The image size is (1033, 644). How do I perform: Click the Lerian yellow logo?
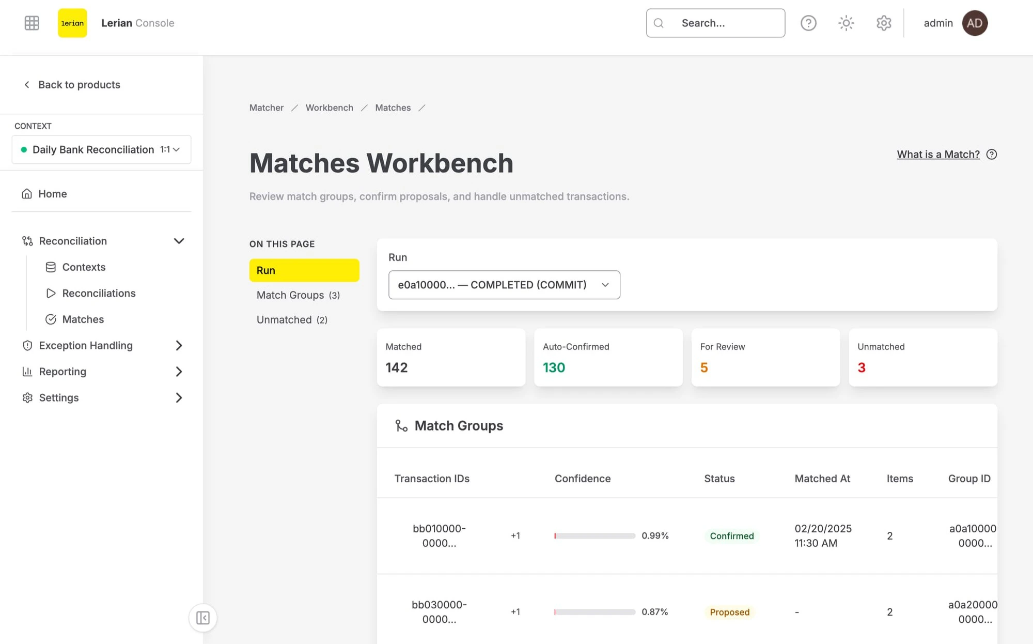(72, 23)
